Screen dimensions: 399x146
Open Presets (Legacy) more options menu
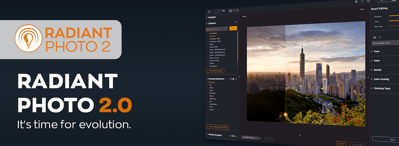(236, 136)
